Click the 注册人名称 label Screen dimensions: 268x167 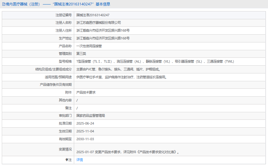point(64,23)
